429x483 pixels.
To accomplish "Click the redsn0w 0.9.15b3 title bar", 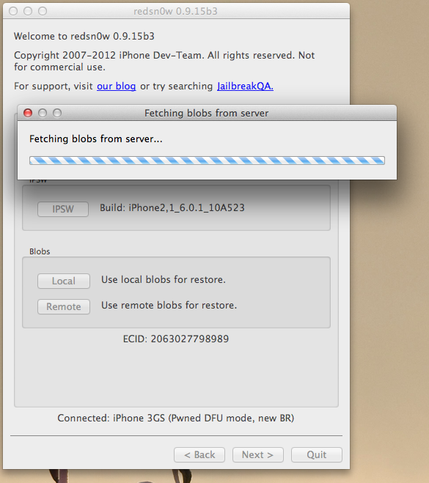I will (176, 11).
